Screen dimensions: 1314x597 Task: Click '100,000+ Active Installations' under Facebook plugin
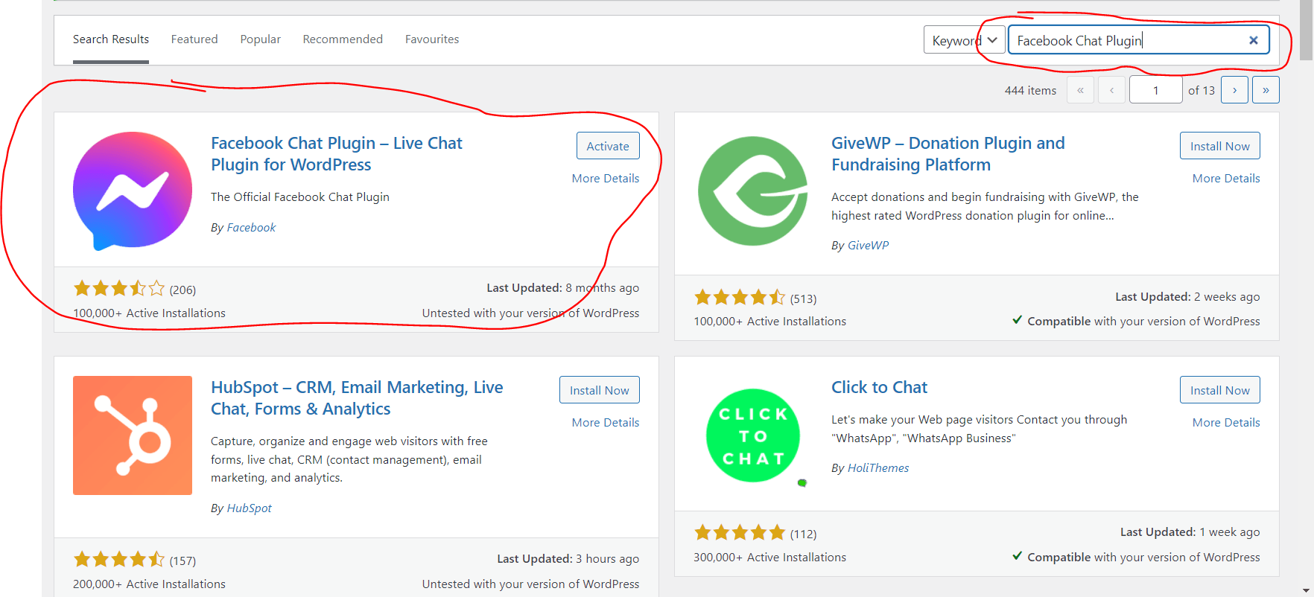(149, 313)
